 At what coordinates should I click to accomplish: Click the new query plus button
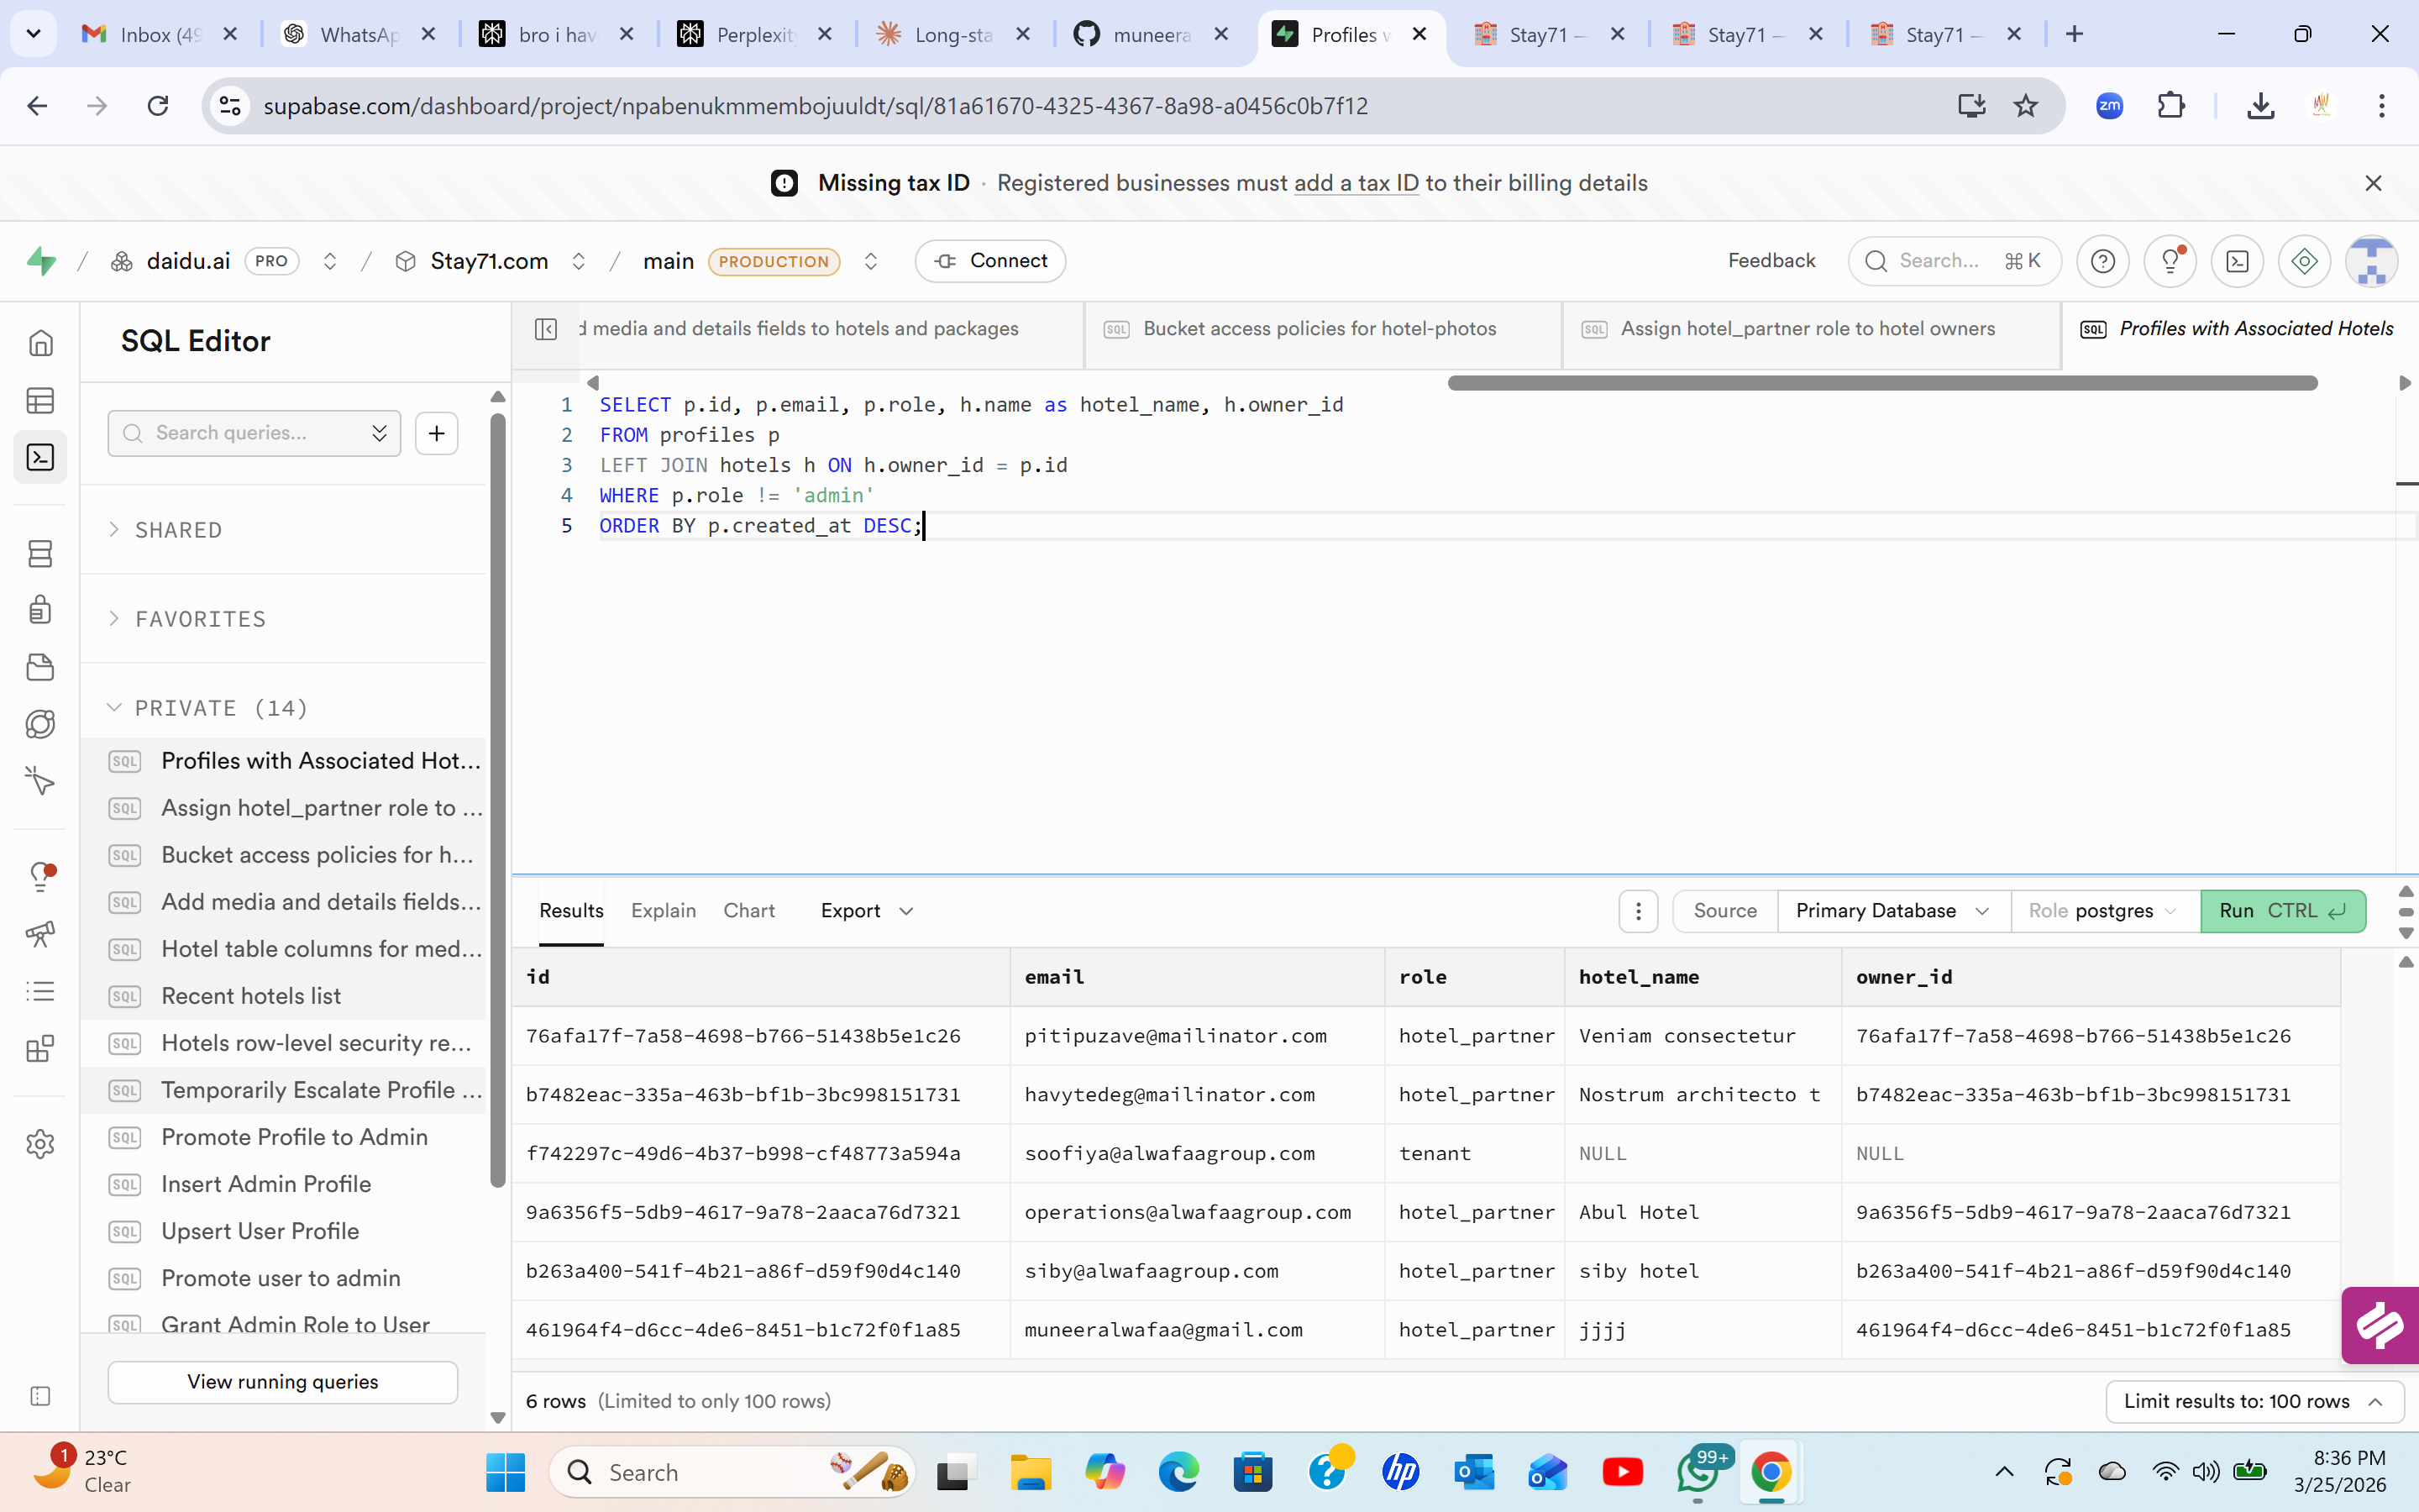pos(437,433)
